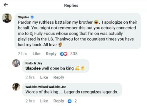
Task: Click the Slapdee mention in Risto's reply
Action: [33, 68]
